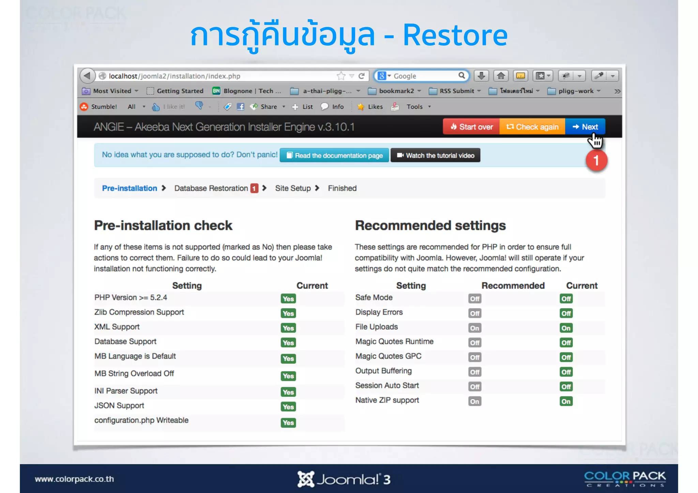
Task: Show more bookmarks with double chevron
Action: [x=617, y=91]
